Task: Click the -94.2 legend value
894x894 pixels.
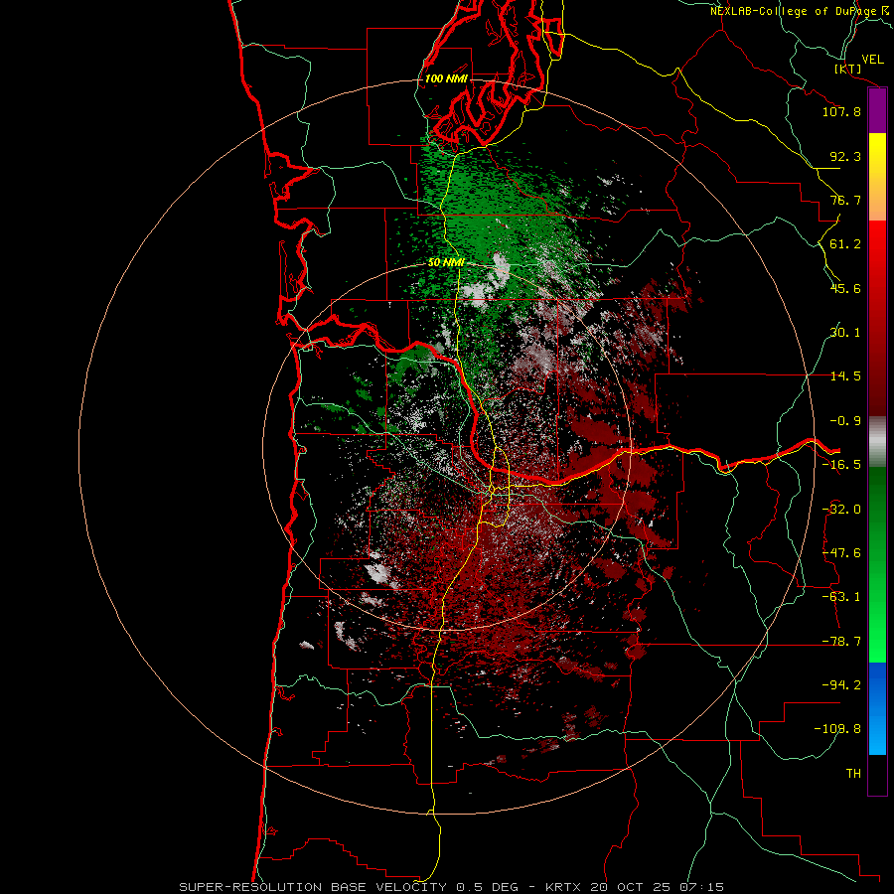Action: pos(841,684)
